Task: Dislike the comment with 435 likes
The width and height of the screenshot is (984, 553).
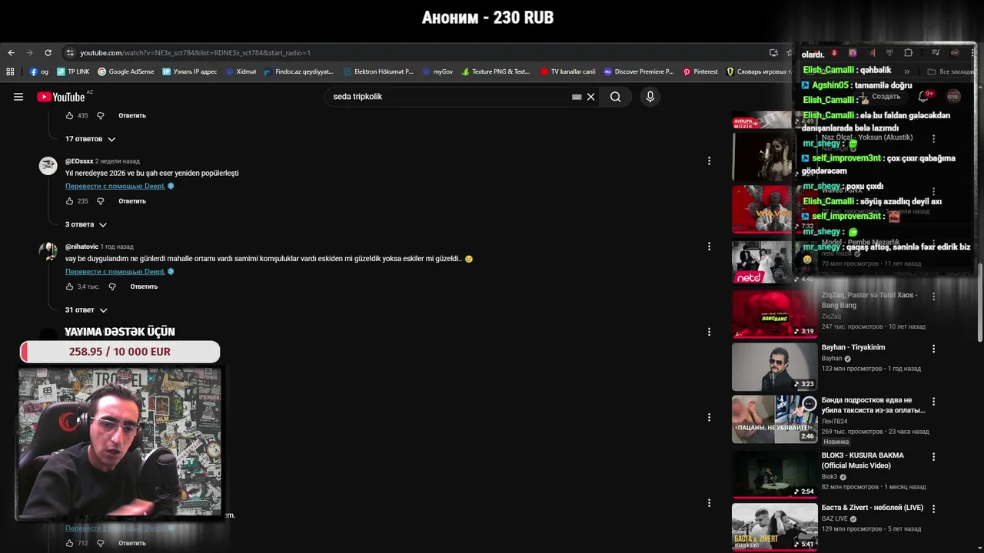Action: pos(100,116)
